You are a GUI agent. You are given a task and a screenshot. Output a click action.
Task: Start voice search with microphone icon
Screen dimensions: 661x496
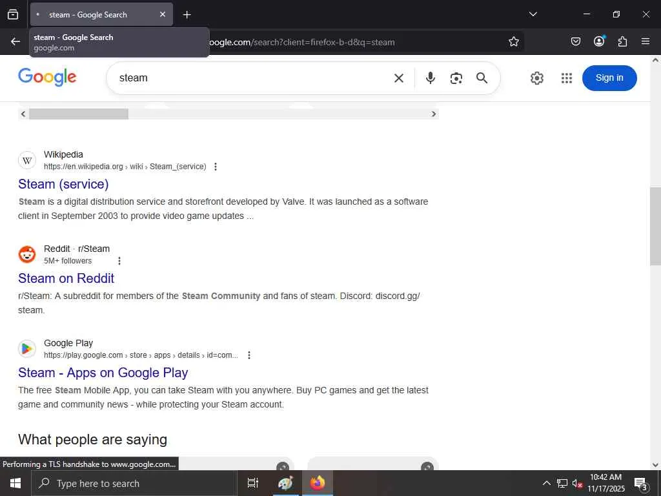431,78
